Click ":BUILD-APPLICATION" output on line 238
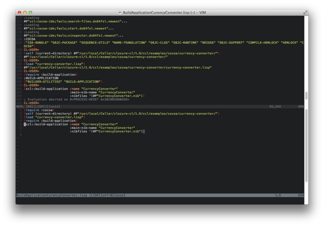The image size is (324, 226). tap(41, 78)
